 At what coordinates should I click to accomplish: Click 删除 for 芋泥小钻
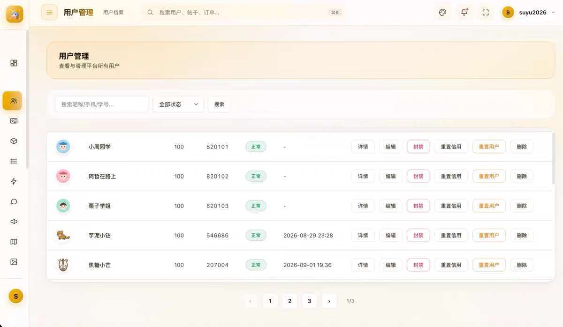click(x=522, y=235)
